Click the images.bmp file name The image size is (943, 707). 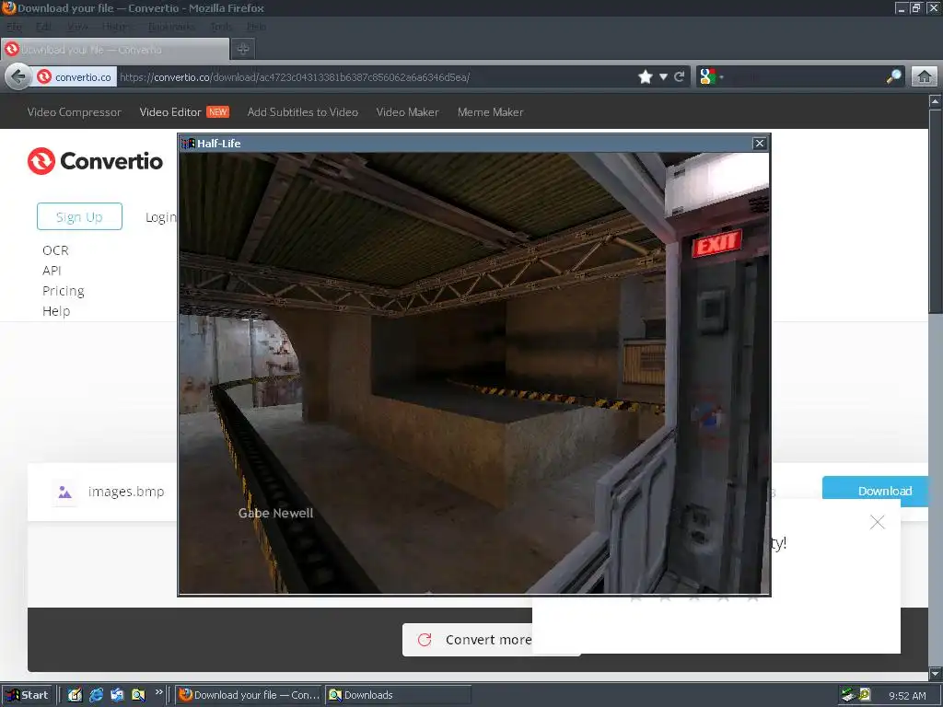point(126,492)
